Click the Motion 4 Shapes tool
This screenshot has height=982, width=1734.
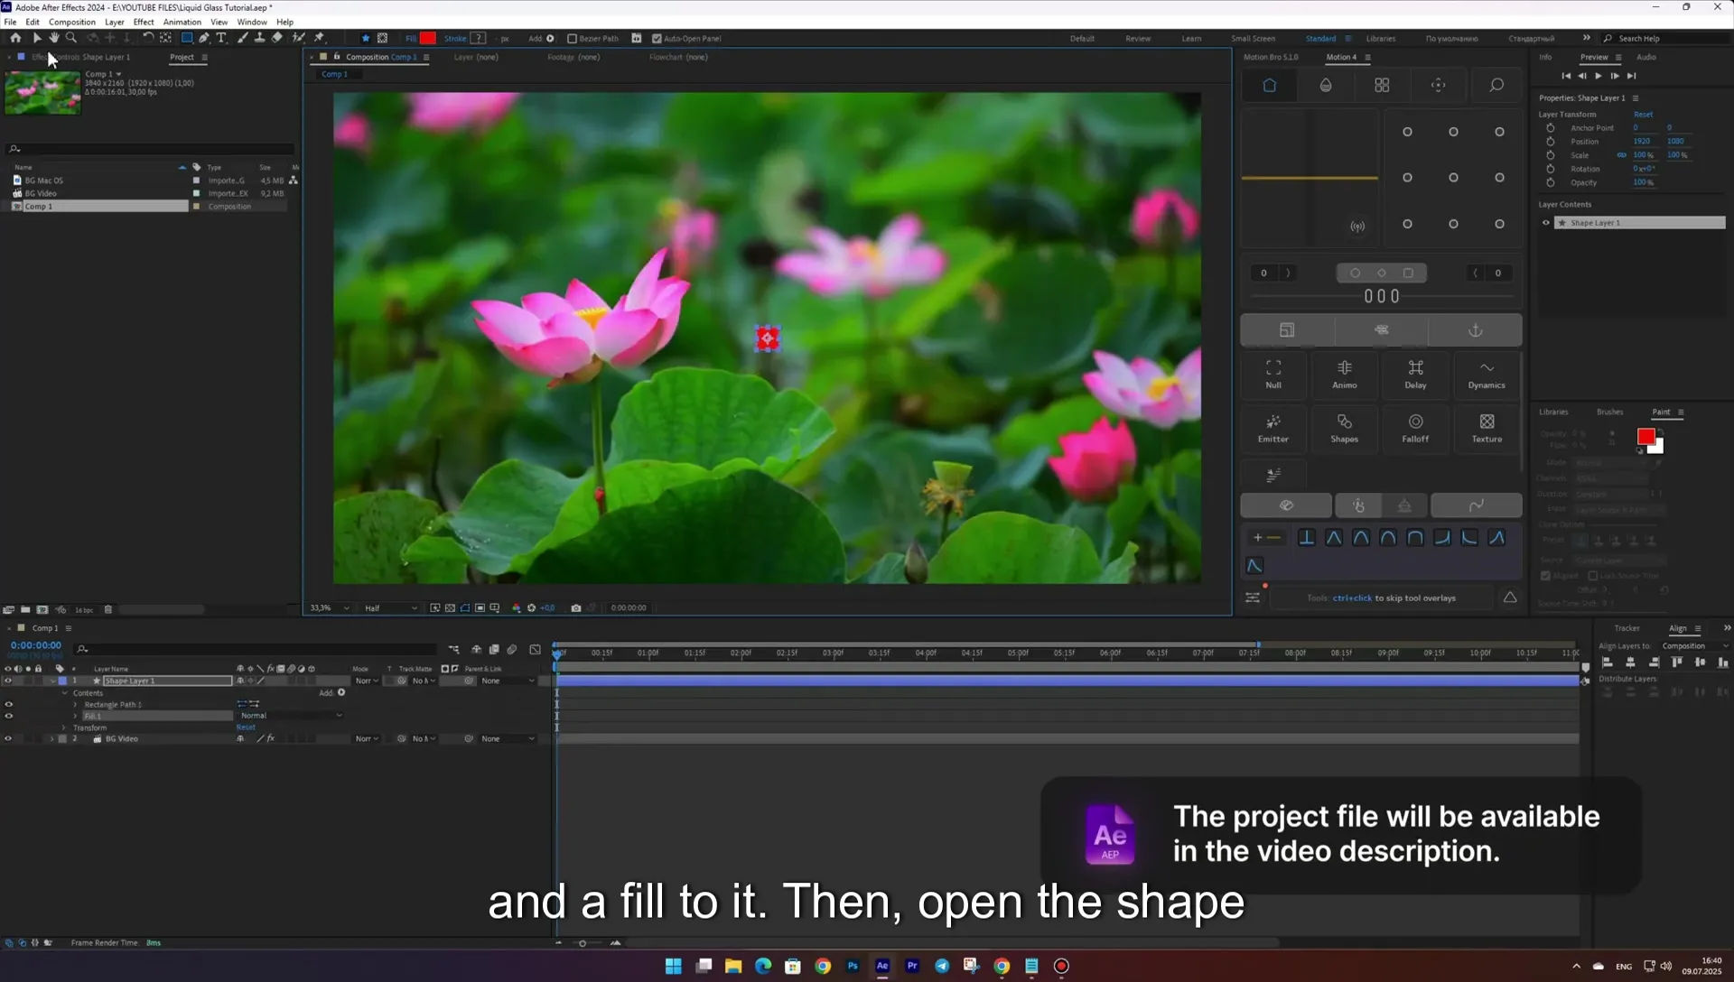pyautogui.click(x=1345, y=428)
